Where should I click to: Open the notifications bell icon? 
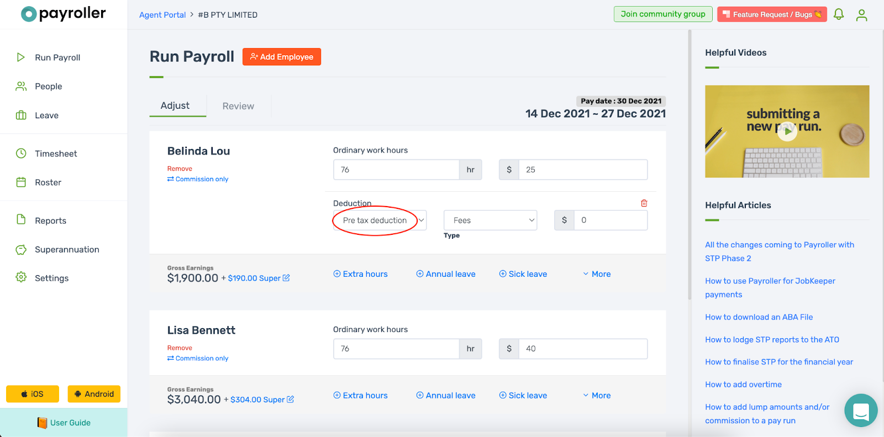[x=839, y=14]
